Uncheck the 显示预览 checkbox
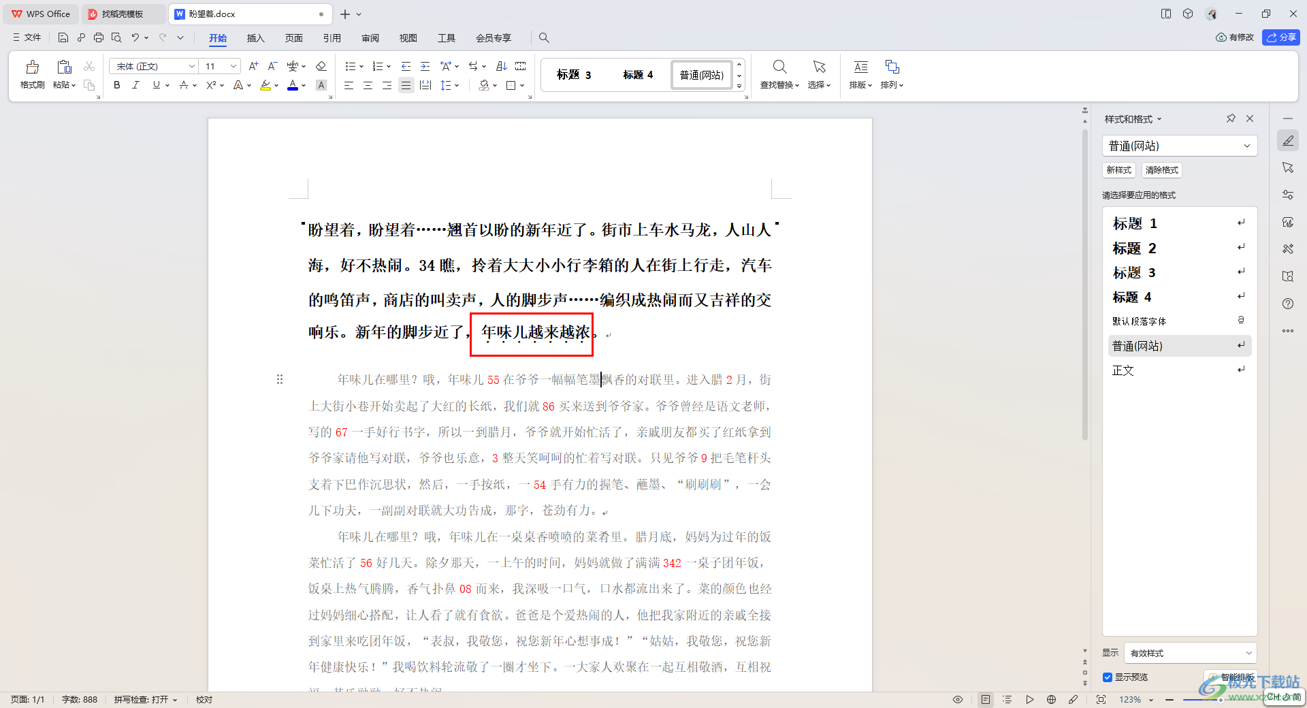This screenshot has width=1307, height=708. pos(1108,677)
